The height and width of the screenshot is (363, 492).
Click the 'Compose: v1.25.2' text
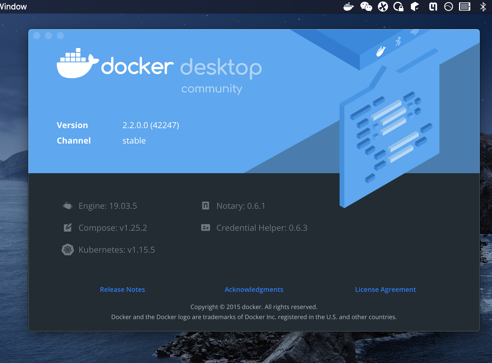point(113,228)
